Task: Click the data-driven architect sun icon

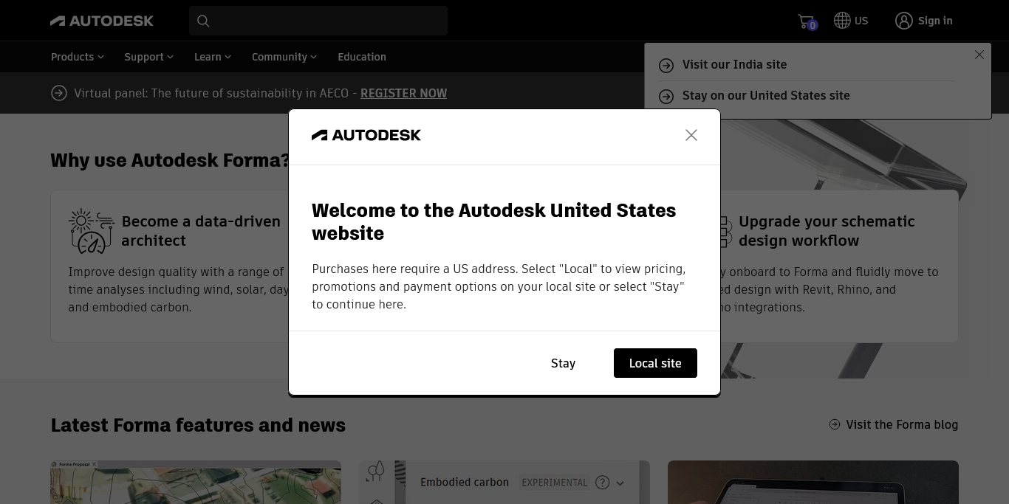Action: pos(91,231)
